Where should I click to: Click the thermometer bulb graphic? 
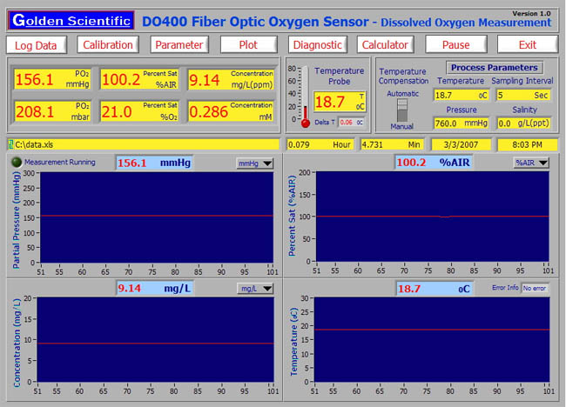click(x=306, y=123)
